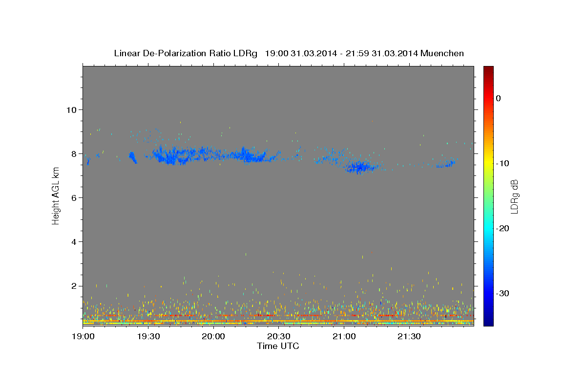Click the blue cloud patch near 19:20
Image resolution: width=586 pixels, height=391 pixels.
point(132,157)
